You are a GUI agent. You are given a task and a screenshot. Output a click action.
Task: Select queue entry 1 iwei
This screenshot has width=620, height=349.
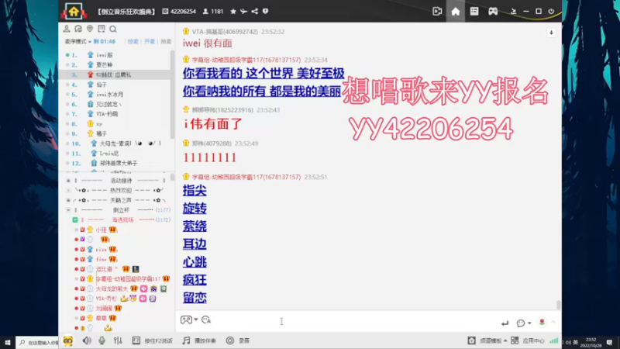coord(115,55)
